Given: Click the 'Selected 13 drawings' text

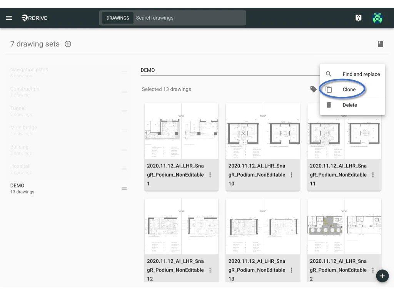Looking at the screenshot, I should coord(166,89).
